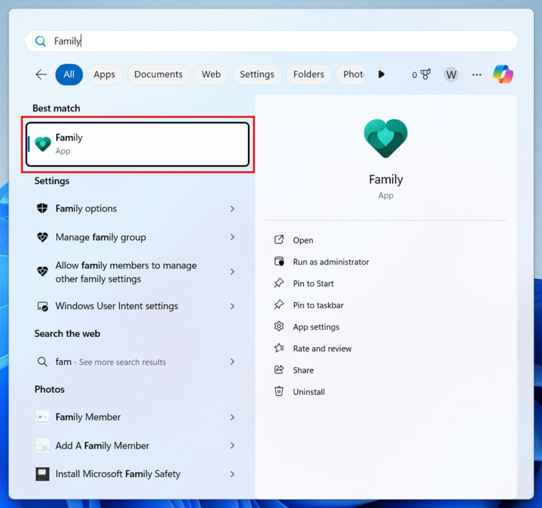Viewport: 542px width, 508px height.
Task: Open the three-dot more options menu
Action: tap(477, 75)
